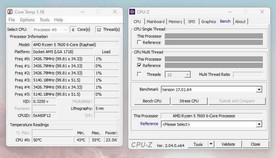Switch to the About tab in CPU-Z
Image resolution: width=276 pixels, height=158 pixels.
point(240,22)
